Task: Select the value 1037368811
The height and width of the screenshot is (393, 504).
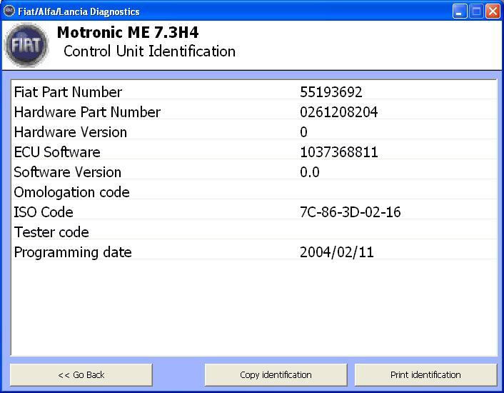Action: click(338, 151)
